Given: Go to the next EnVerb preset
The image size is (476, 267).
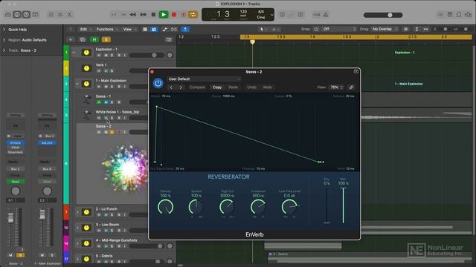Looking at the screenshot, I should click(181, 88).
